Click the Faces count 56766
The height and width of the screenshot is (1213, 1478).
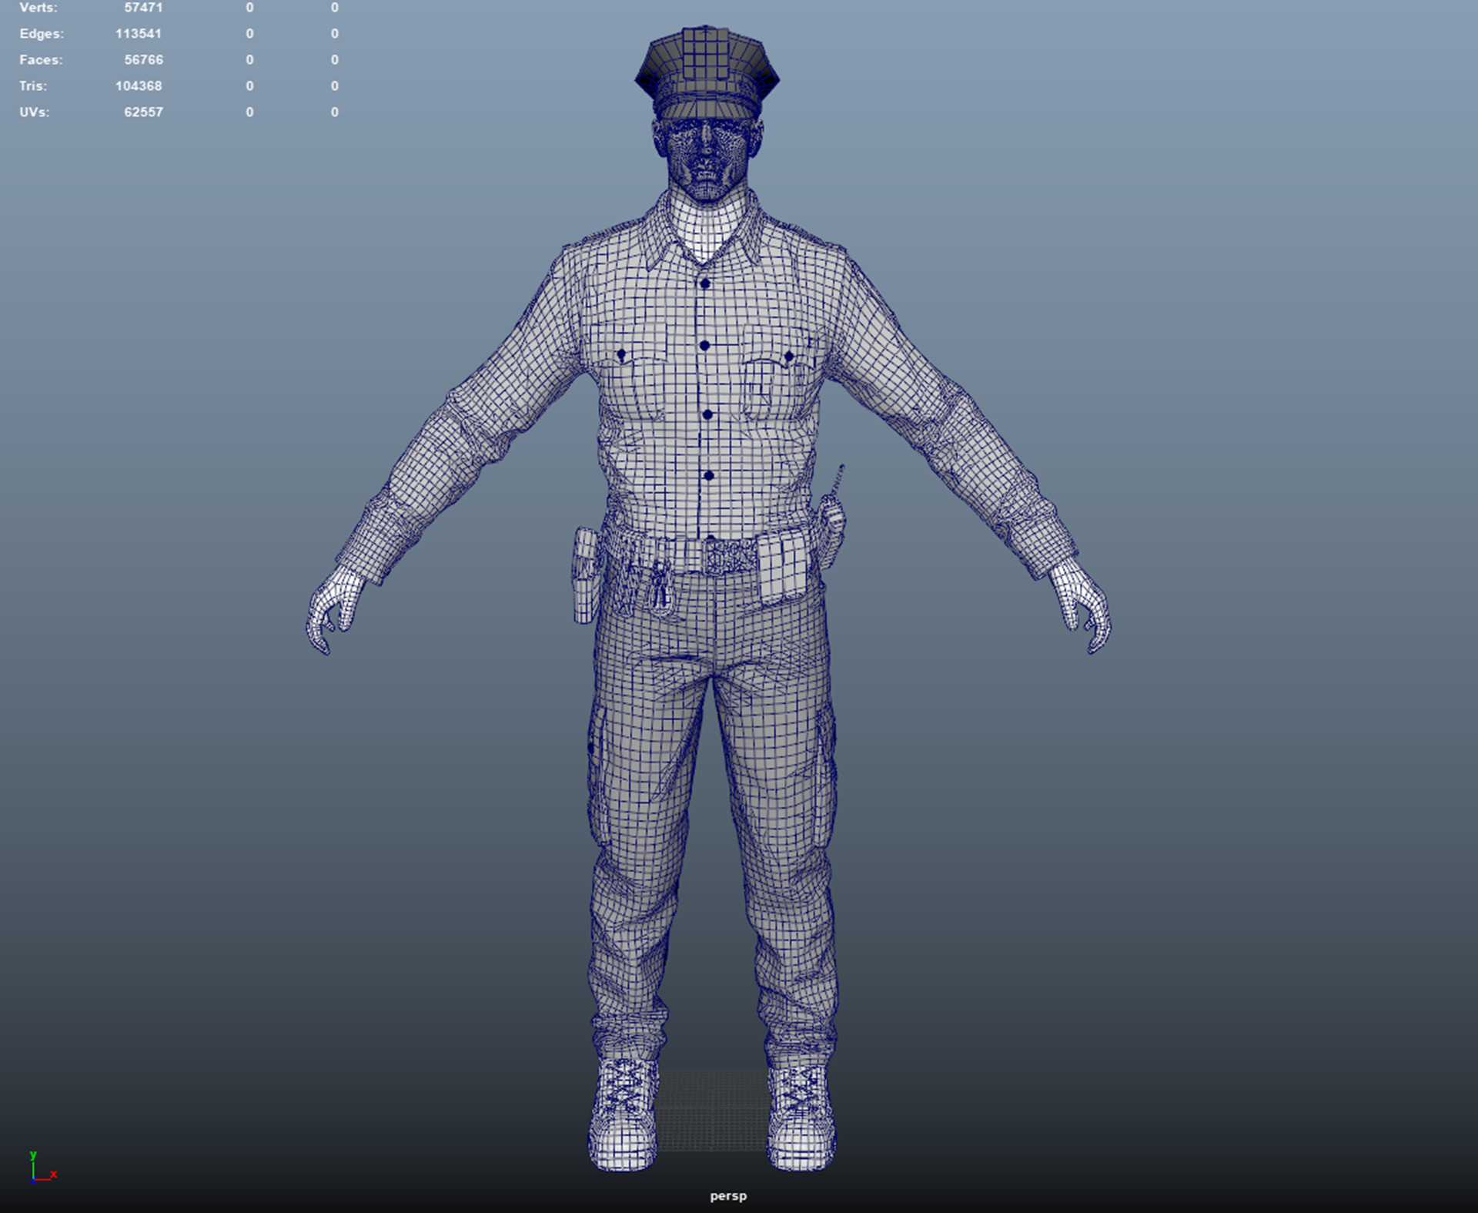(x=144, y=60)
